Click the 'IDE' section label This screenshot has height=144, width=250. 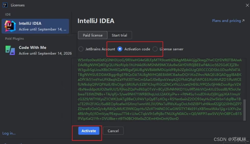8,14
